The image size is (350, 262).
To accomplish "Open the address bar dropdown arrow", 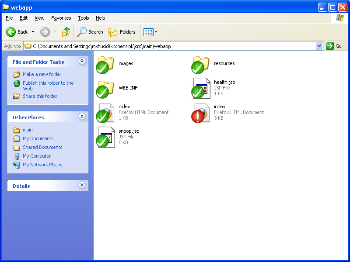I will pos(319,46).
